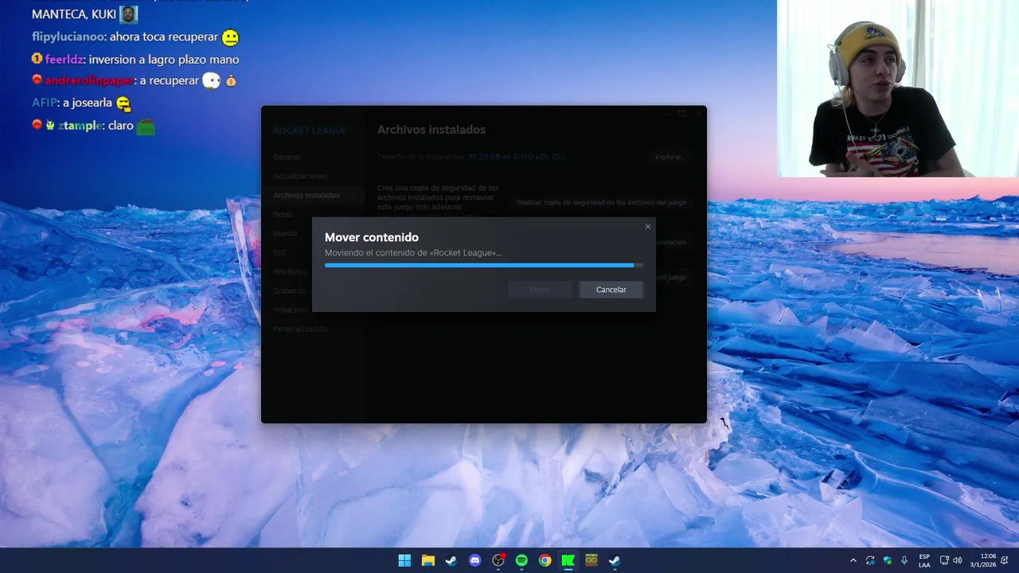Switch to the running Steam window icon
The height and width of the screenshot is (573, 1019).
[615, 560]
